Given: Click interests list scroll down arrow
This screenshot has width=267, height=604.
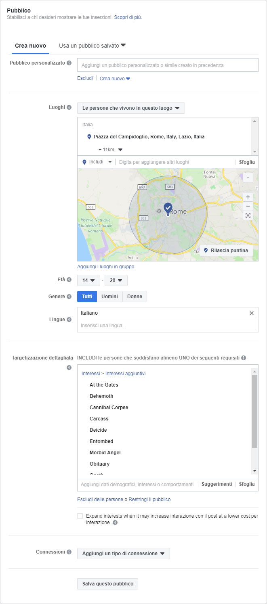Looking at the screenshot, I should tap(254, 471).
